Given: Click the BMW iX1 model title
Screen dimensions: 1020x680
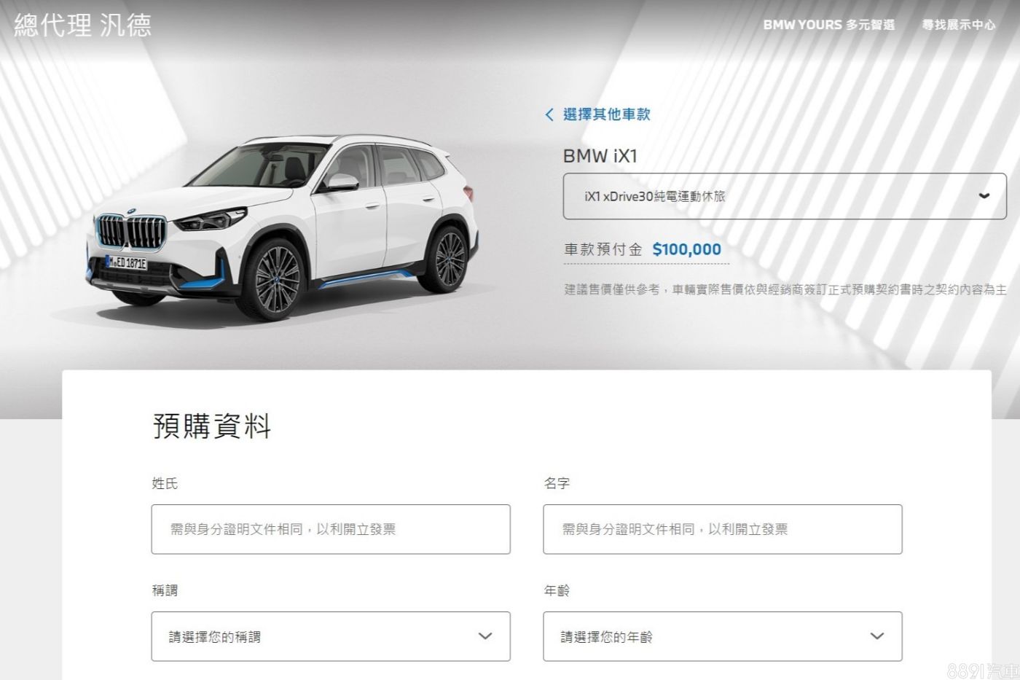Looking at the screenshot, I should point(600,156).
